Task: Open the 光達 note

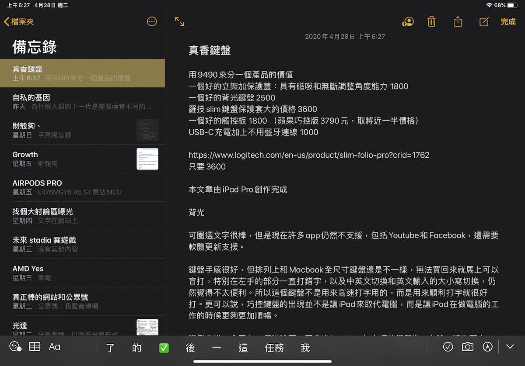Action: [x=82, y=325]
